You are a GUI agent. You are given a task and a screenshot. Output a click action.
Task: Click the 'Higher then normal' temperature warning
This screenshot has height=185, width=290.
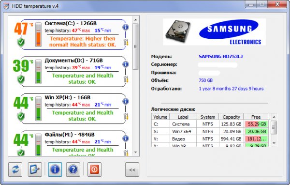tap(83, 42)
